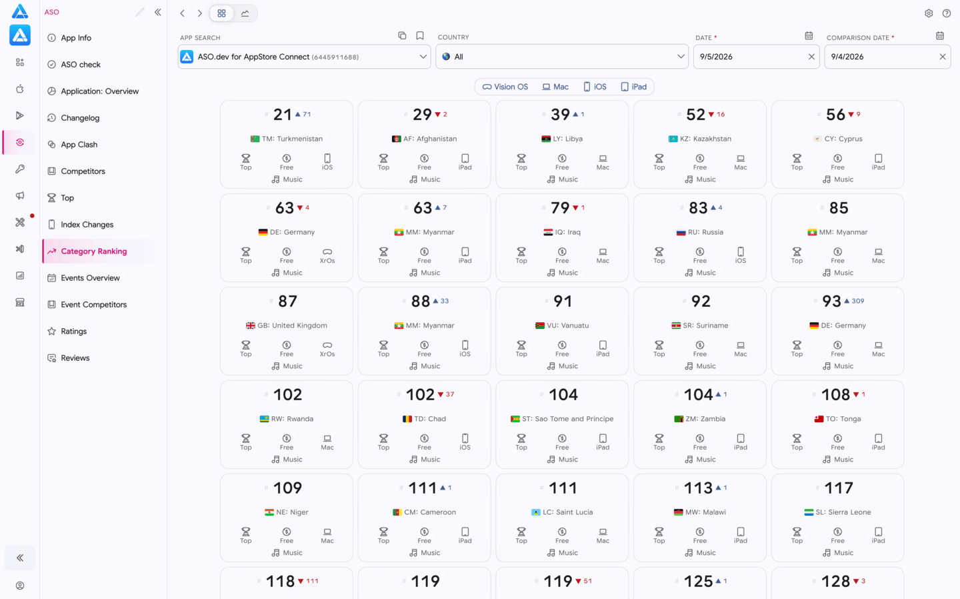Open the Comparison Date calendar icon
This screenshot has height=599, width=960.
[x=940, y=36]
